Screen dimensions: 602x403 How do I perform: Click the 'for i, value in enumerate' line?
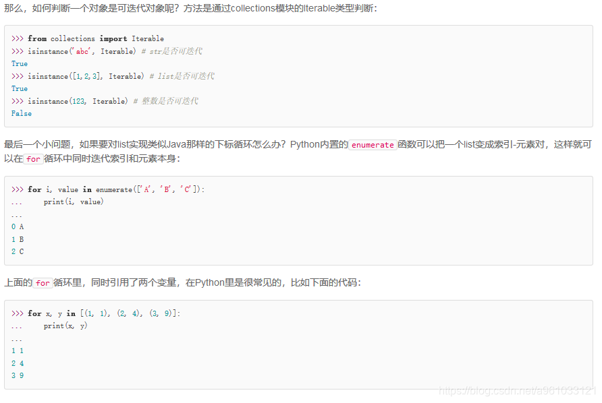108,189
